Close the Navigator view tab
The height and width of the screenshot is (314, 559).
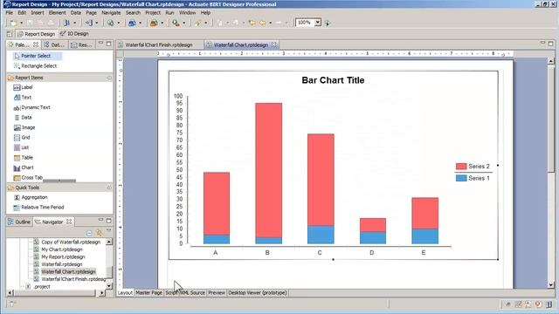point(69,222)
